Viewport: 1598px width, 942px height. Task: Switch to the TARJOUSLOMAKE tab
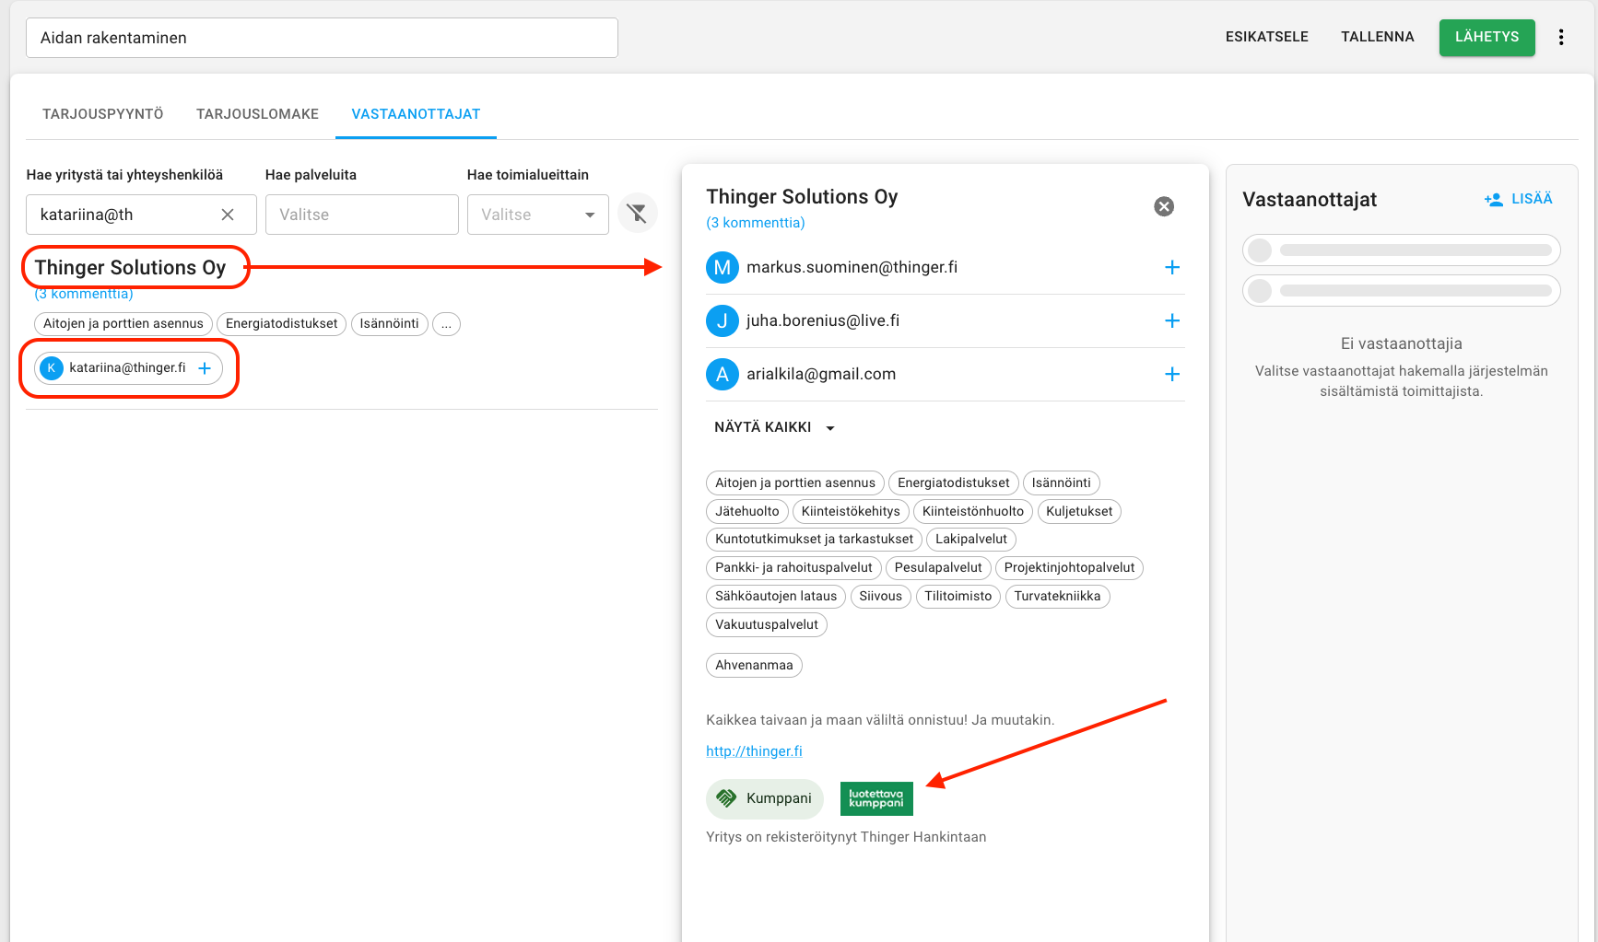tap(258, 114)
